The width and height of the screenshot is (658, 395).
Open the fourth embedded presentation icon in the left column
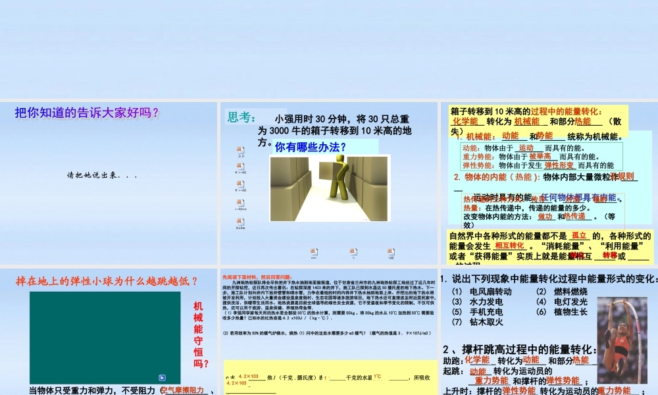240,203
